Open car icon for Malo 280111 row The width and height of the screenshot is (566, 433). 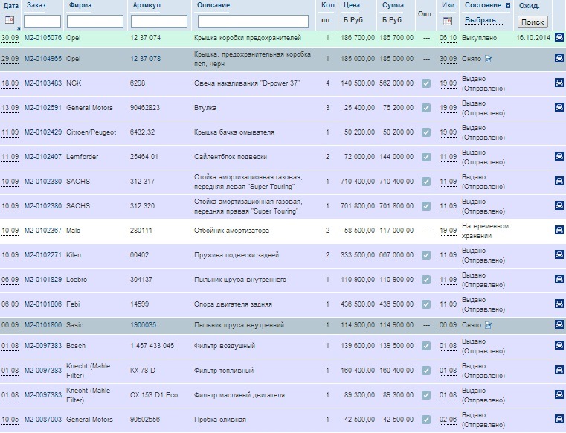[559, 231]
